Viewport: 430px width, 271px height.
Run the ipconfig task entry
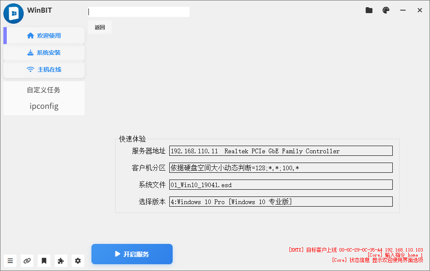[x=44, y=106]
